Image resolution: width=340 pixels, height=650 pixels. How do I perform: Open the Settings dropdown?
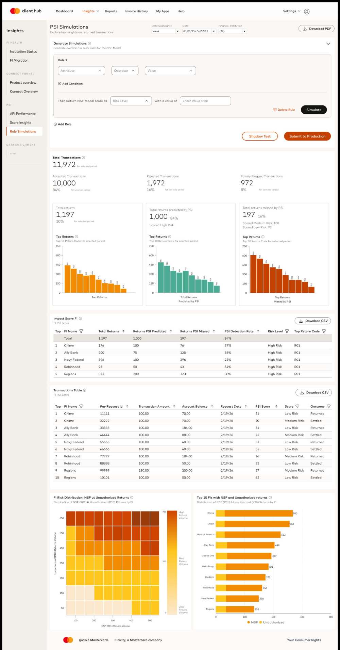pos(292,11)
